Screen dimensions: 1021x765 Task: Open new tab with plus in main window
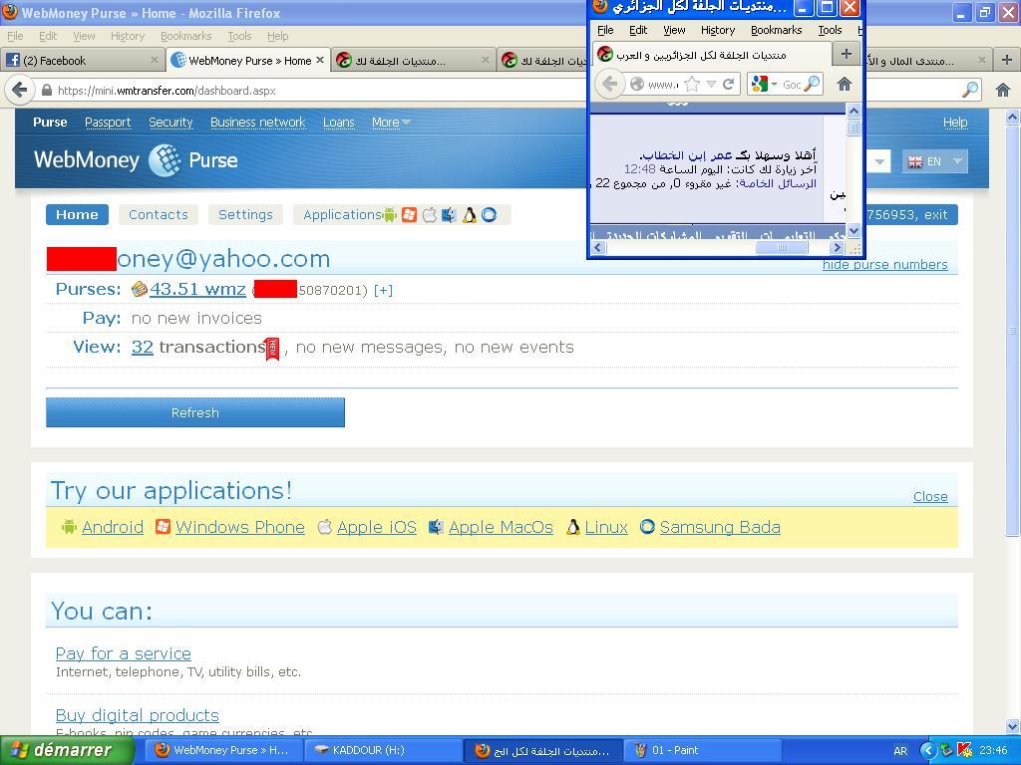pyautogui.click(x=1007, y=60)
